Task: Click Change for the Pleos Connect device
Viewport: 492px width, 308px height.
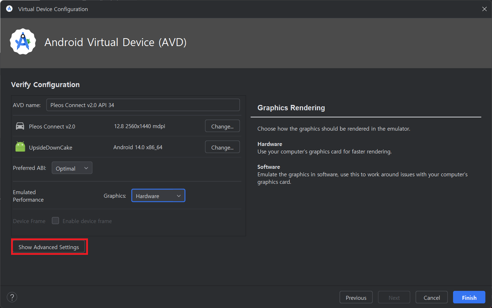Action: pyautogui.click(x=222, y=126)
